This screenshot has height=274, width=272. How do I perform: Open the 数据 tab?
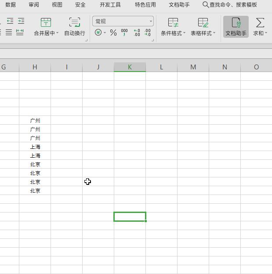(x=11, y=5)
